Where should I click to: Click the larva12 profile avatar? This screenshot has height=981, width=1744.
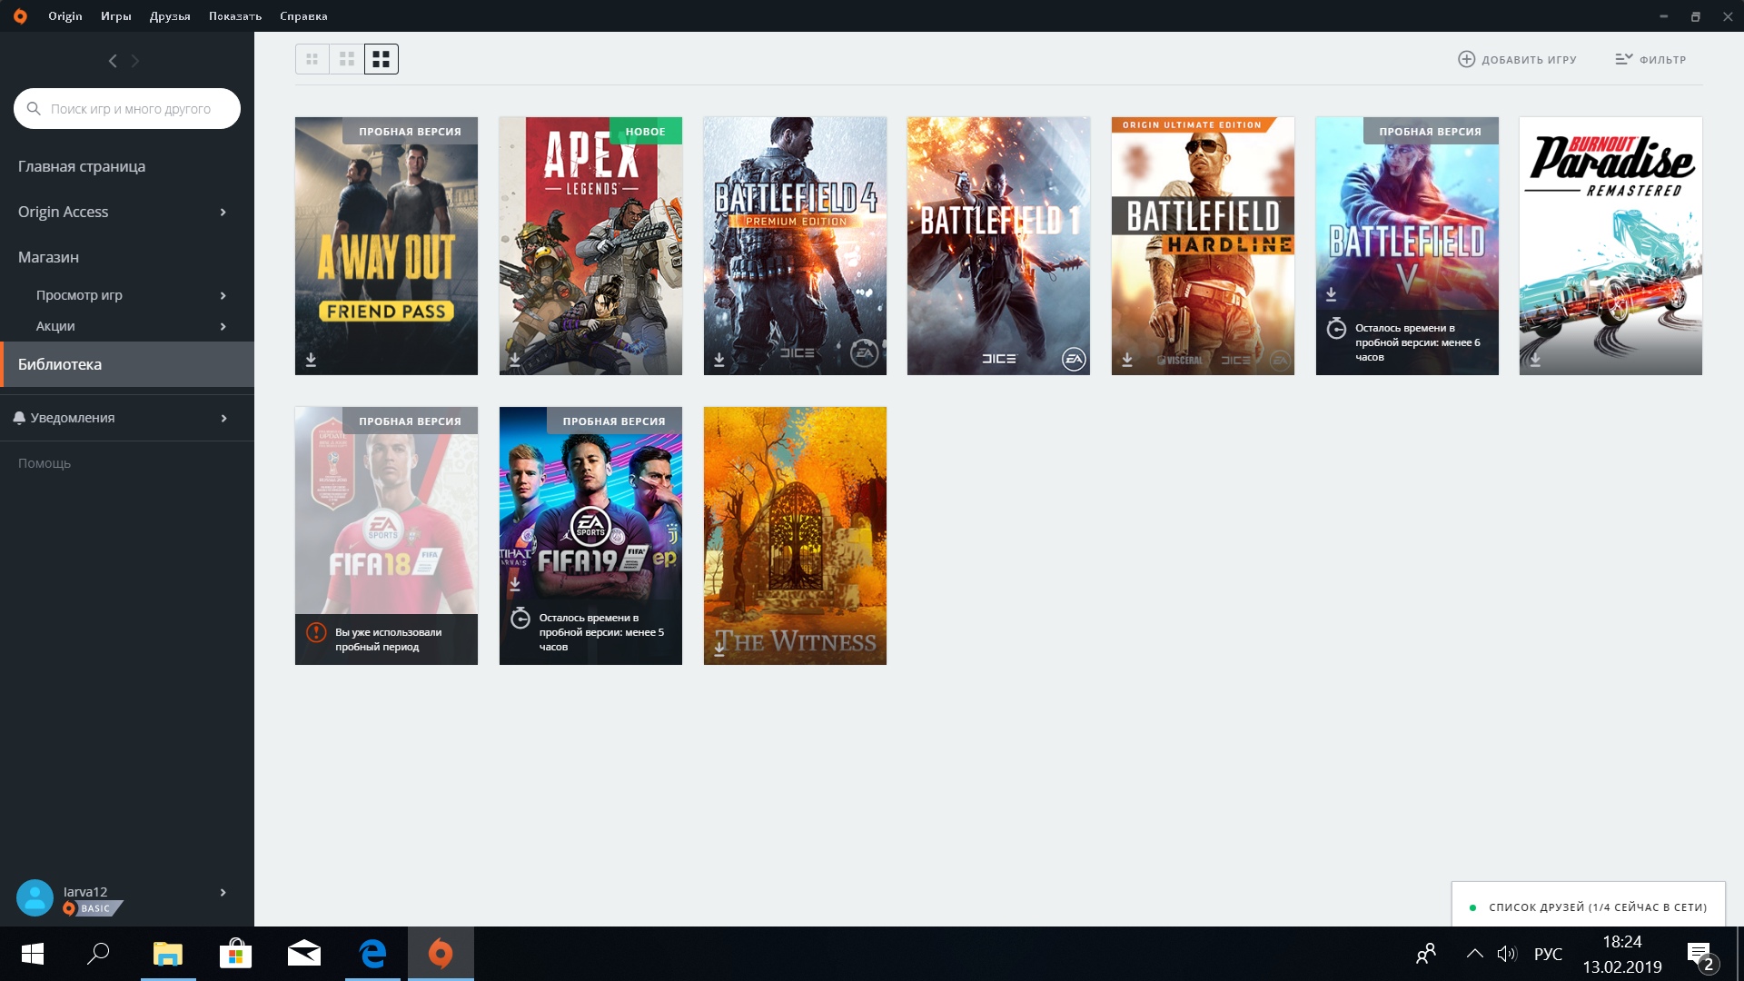point(35,898)
